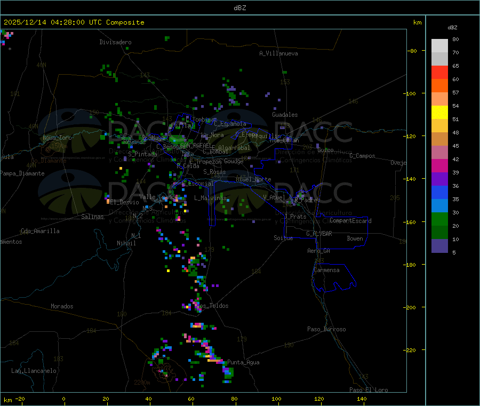Click the Paso_El_Loro label
Screen dimensions: 480x406
point(369,390)
